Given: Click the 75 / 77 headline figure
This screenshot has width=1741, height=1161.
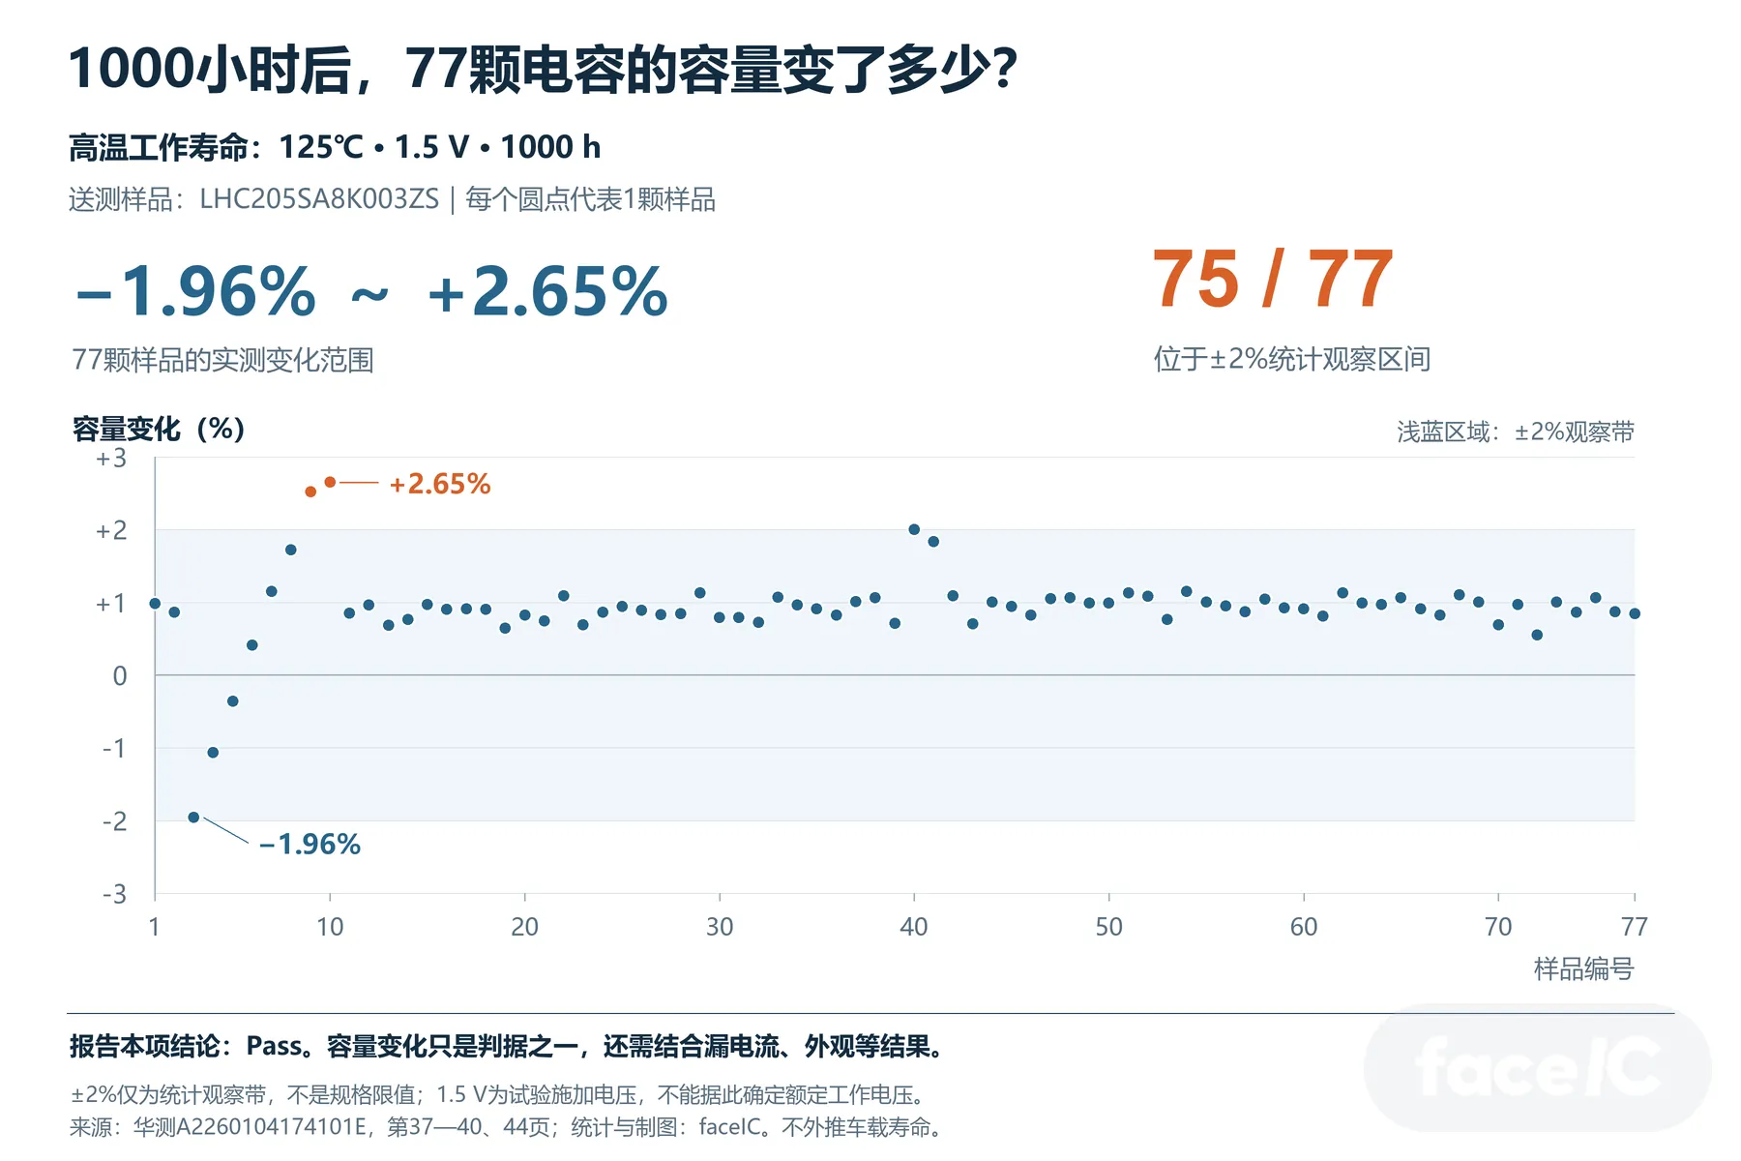Looking at the screenshot, I should [x=1272, y=280].
